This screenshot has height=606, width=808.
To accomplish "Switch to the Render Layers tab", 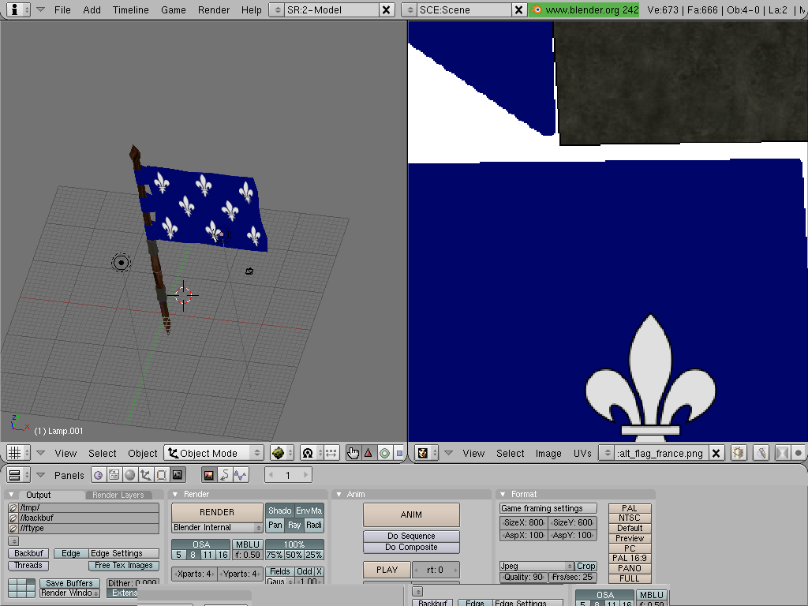I will [x=118, y=496].
